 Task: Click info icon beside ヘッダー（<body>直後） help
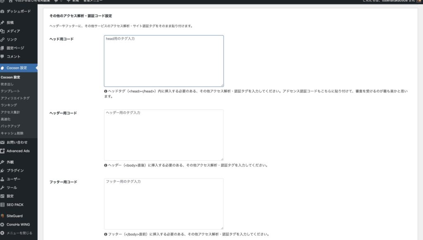[x=106, y=165]
